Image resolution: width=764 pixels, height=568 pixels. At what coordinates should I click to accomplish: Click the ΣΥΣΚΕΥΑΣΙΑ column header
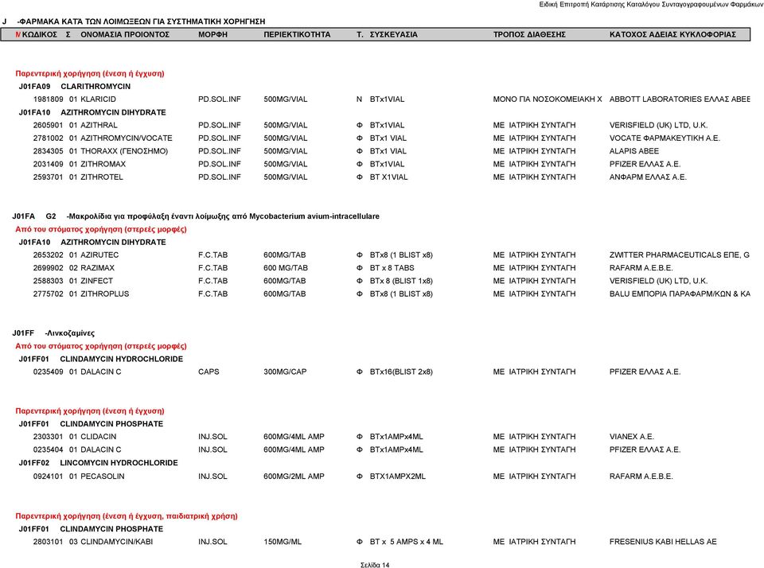coord(394,34)
